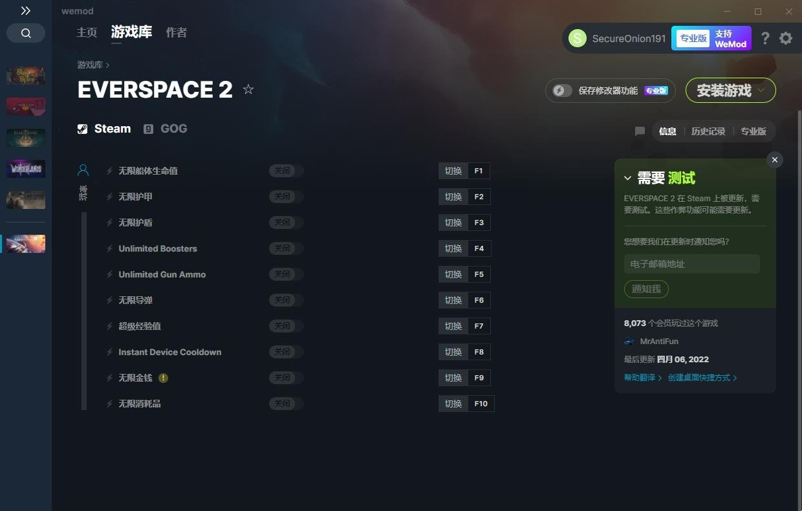Click the red game thumbnail in sidebar
The width and height of the screenshot is (802, 511).
26,107
